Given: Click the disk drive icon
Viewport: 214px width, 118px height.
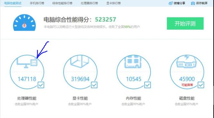Looking at the screenshot, I should [187, 62].
